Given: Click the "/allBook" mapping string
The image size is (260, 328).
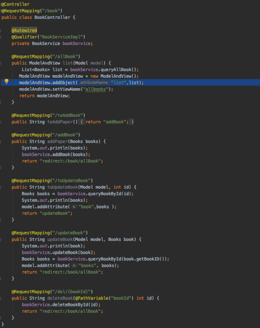Looking at the screenshot, I should tap(65, 56).
